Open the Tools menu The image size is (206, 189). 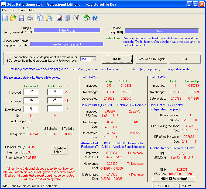pos(21,10)
